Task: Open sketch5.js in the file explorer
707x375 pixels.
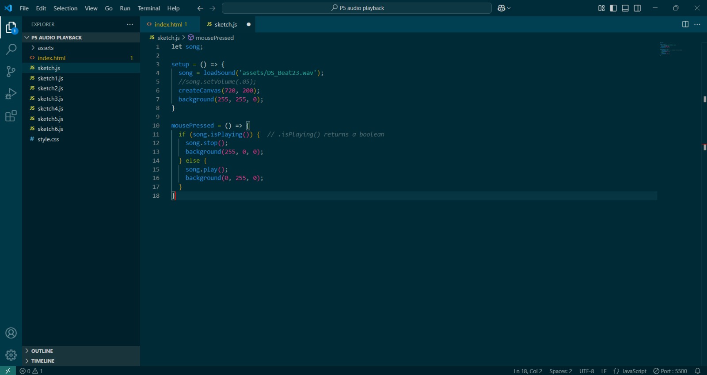Action: (81, 119)
